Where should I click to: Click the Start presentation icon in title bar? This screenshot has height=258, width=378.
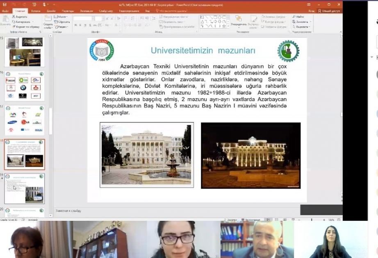tap(34, 5)
